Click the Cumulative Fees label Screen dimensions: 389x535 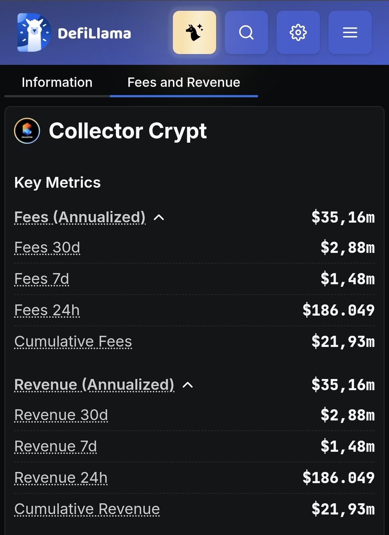coord(73,342)
